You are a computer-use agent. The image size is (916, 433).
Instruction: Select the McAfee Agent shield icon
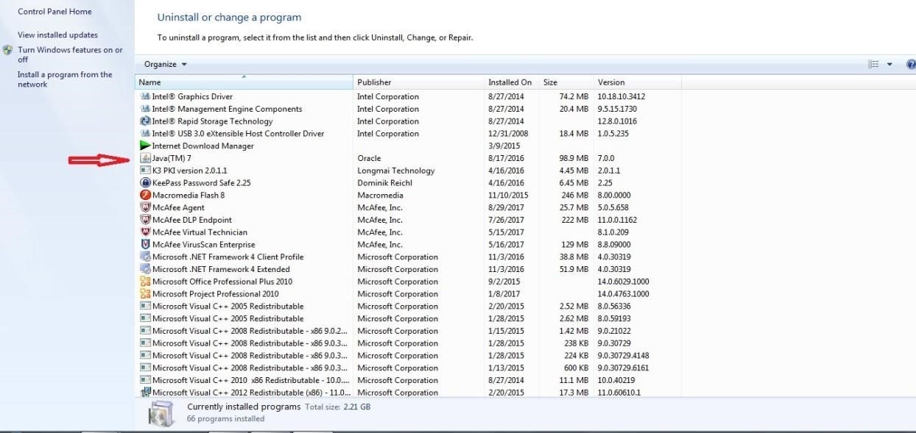(145, 207)
